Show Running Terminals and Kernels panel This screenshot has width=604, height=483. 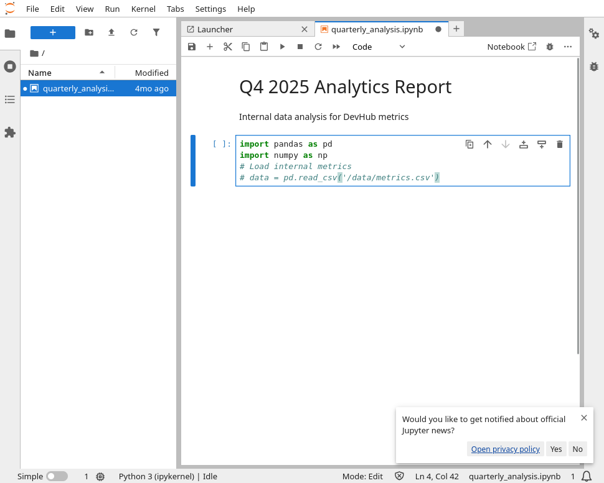point(10,67)
